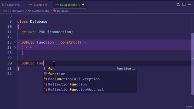The height and width of the screenshot is (109, 194).
Task: Choose ReflectionFunctionAbstract suggestion
Action: pyautogui.click(x=90, y=89)
